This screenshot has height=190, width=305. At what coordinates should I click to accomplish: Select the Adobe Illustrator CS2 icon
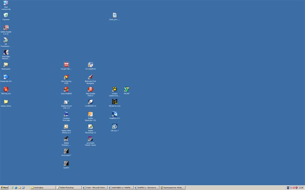(90, 114)
